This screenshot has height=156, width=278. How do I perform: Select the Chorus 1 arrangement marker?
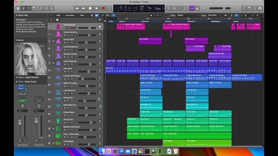point(145,21)
